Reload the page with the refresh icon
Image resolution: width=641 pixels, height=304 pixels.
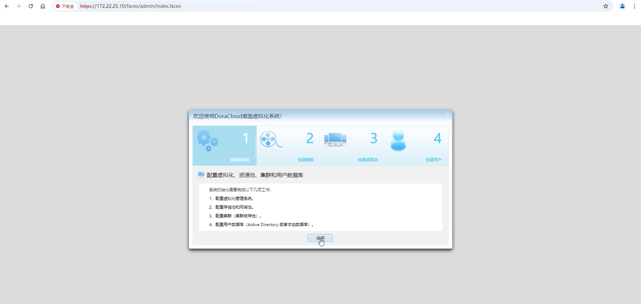point(31,6)
